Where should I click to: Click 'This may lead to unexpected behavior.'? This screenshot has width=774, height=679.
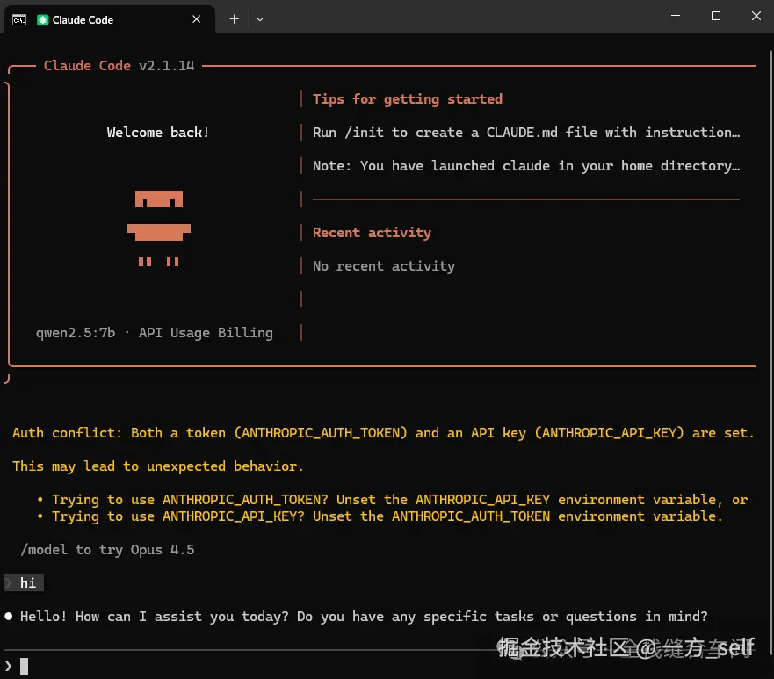click(157, 466)
